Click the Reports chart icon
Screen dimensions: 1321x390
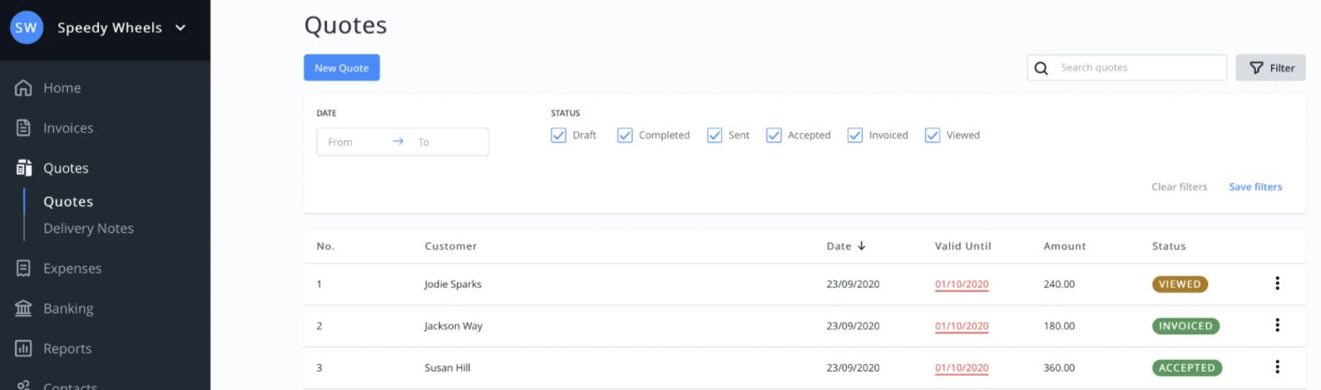click(23, 348)
